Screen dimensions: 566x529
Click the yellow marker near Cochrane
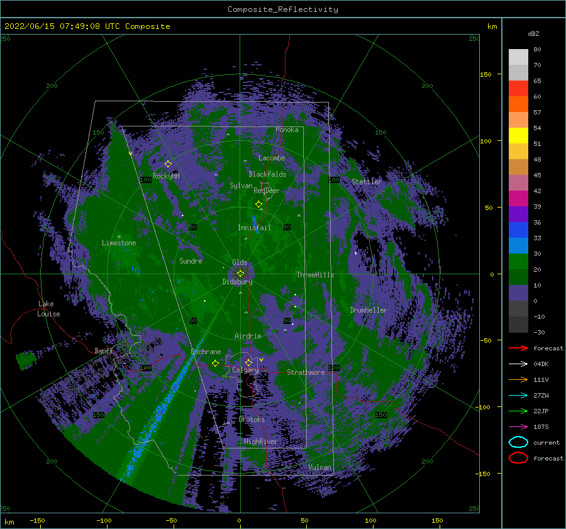click(215, 364)
